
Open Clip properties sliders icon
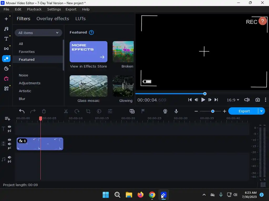[x=110, y=111]
